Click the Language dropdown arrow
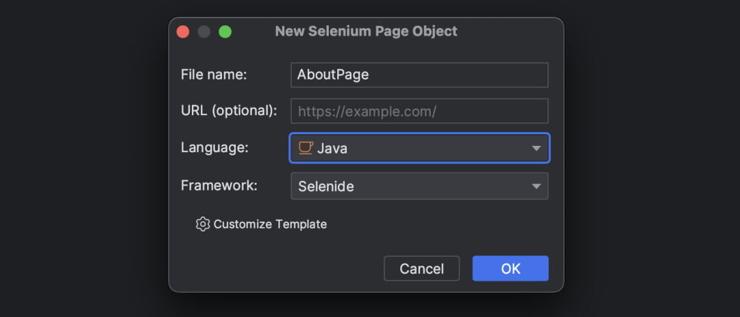The width and height of the screenshot is (740, 317). pyautogui.click(x=536, y=149)
